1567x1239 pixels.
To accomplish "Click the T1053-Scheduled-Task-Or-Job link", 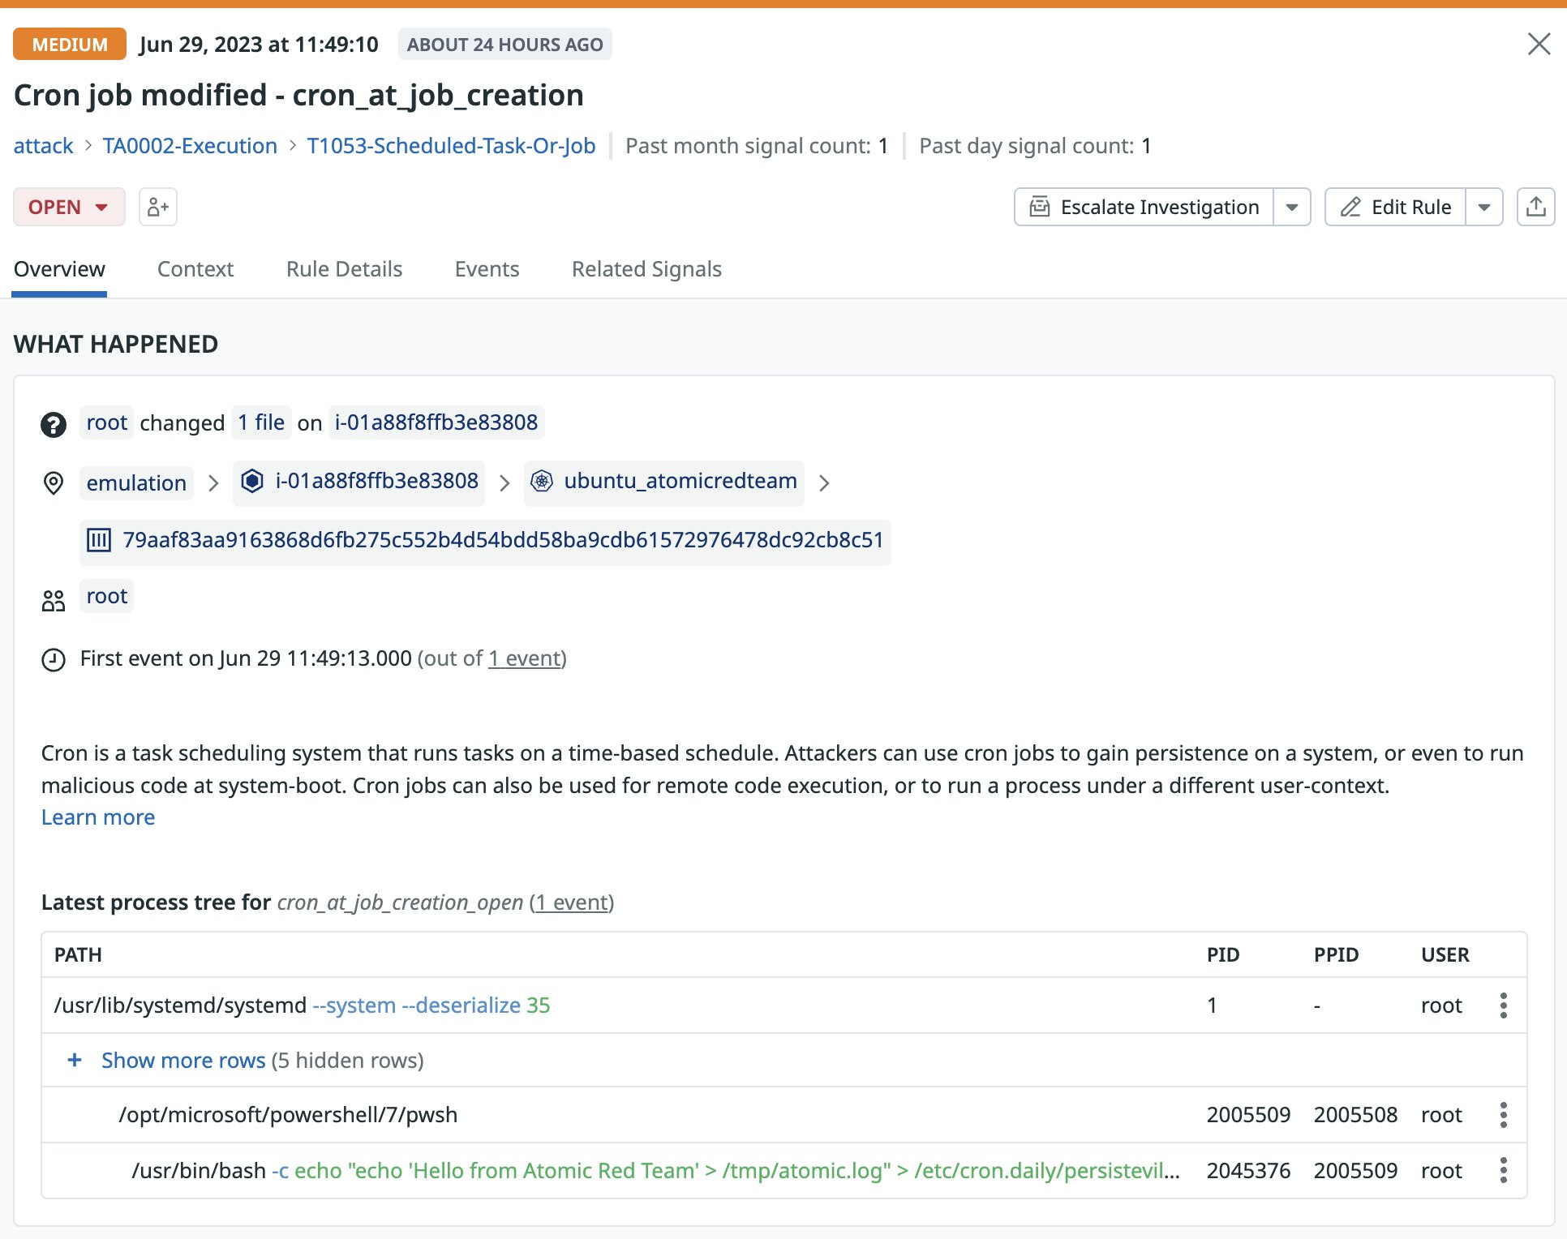I will pyautogui.click(x=451, y=146).
